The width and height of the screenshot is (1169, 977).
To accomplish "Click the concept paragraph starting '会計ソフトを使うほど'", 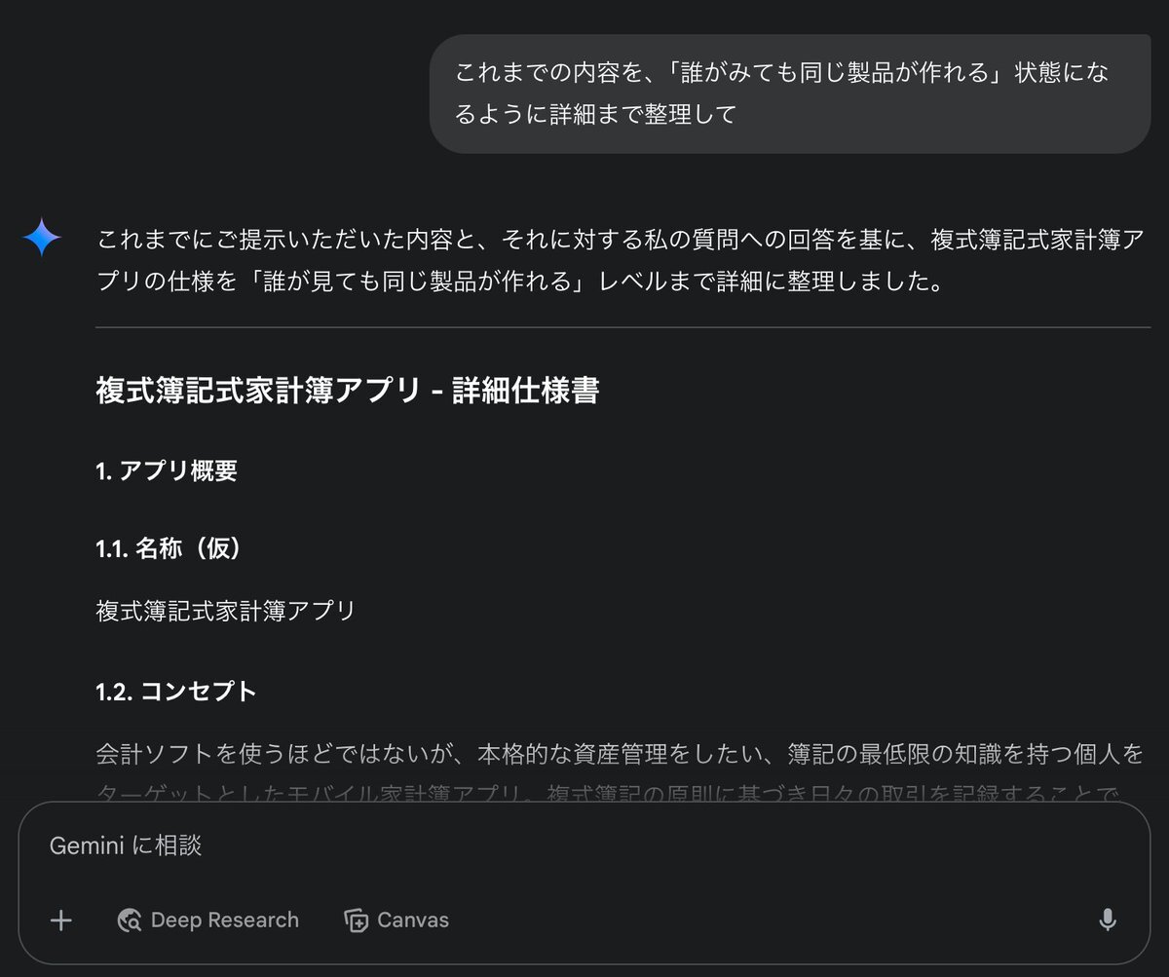I will [620, 754].
